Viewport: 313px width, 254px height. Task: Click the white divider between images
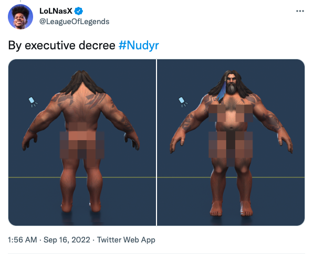tap(156, 142)
